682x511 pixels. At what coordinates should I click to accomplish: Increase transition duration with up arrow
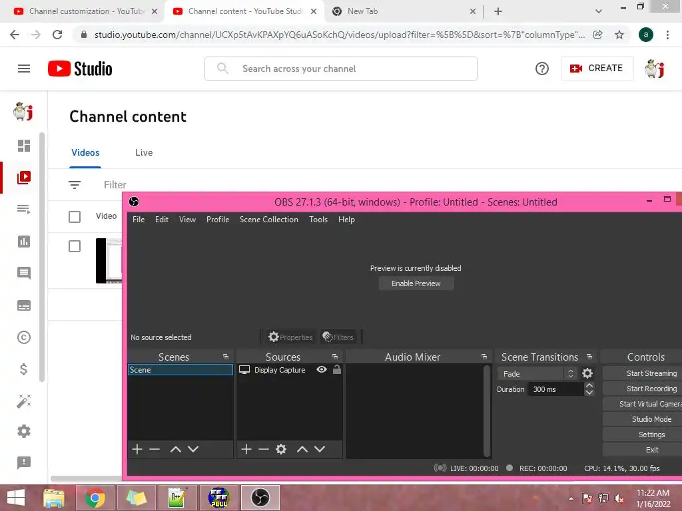pos(589,385)
